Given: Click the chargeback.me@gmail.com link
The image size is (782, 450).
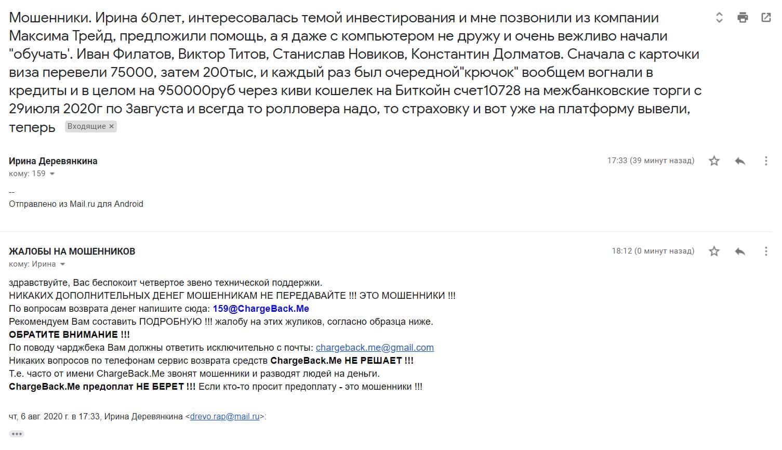Looking at the screenshot, I should coord(375,348).
